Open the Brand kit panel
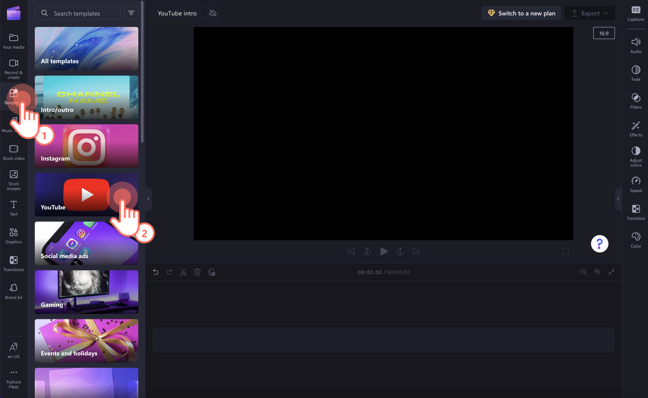The height and width of the screenshot is (398, 648). pyautogui.click(x=13, y=292)
